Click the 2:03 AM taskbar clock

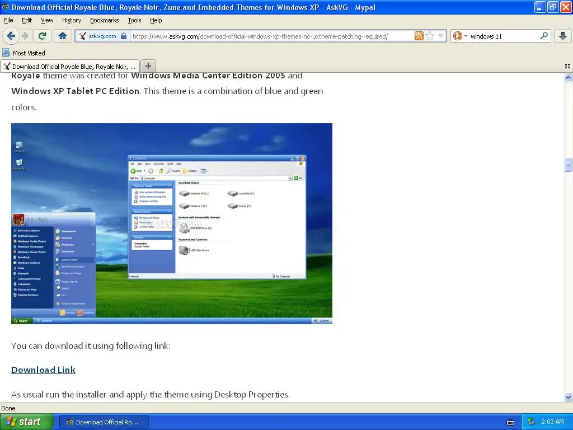pos(552,422)
